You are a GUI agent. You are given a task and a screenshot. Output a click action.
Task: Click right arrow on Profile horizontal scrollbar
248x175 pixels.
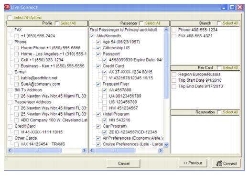click(x=84, y=151)
